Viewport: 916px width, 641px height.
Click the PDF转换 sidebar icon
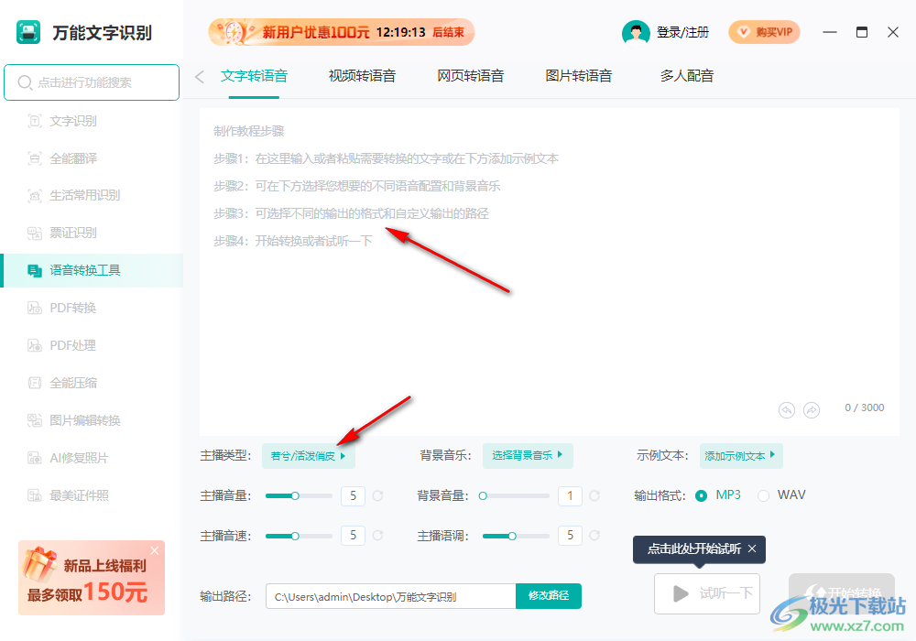click(35, 308)
